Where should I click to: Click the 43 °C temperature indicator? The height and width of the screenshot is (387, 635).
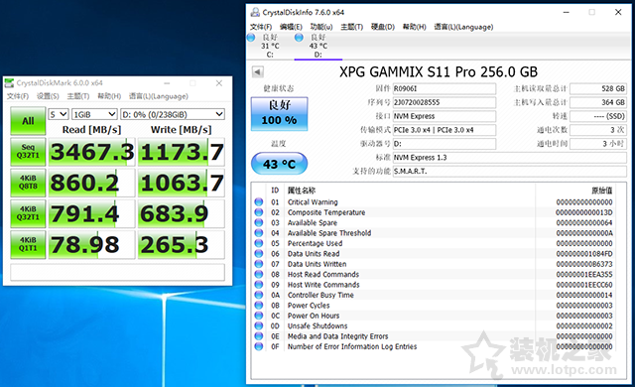coord(280,164)
